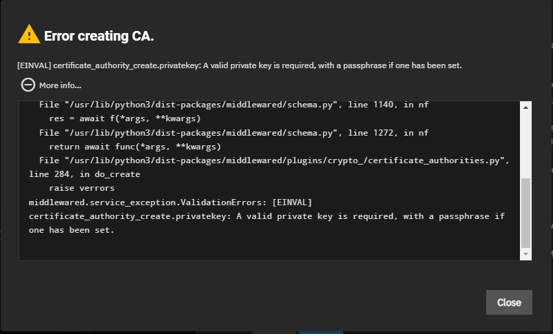The width and height of the screenshot is (553, 334).
Task: Click the traceback scrollbar thumb
Action: tap(526, 212)
